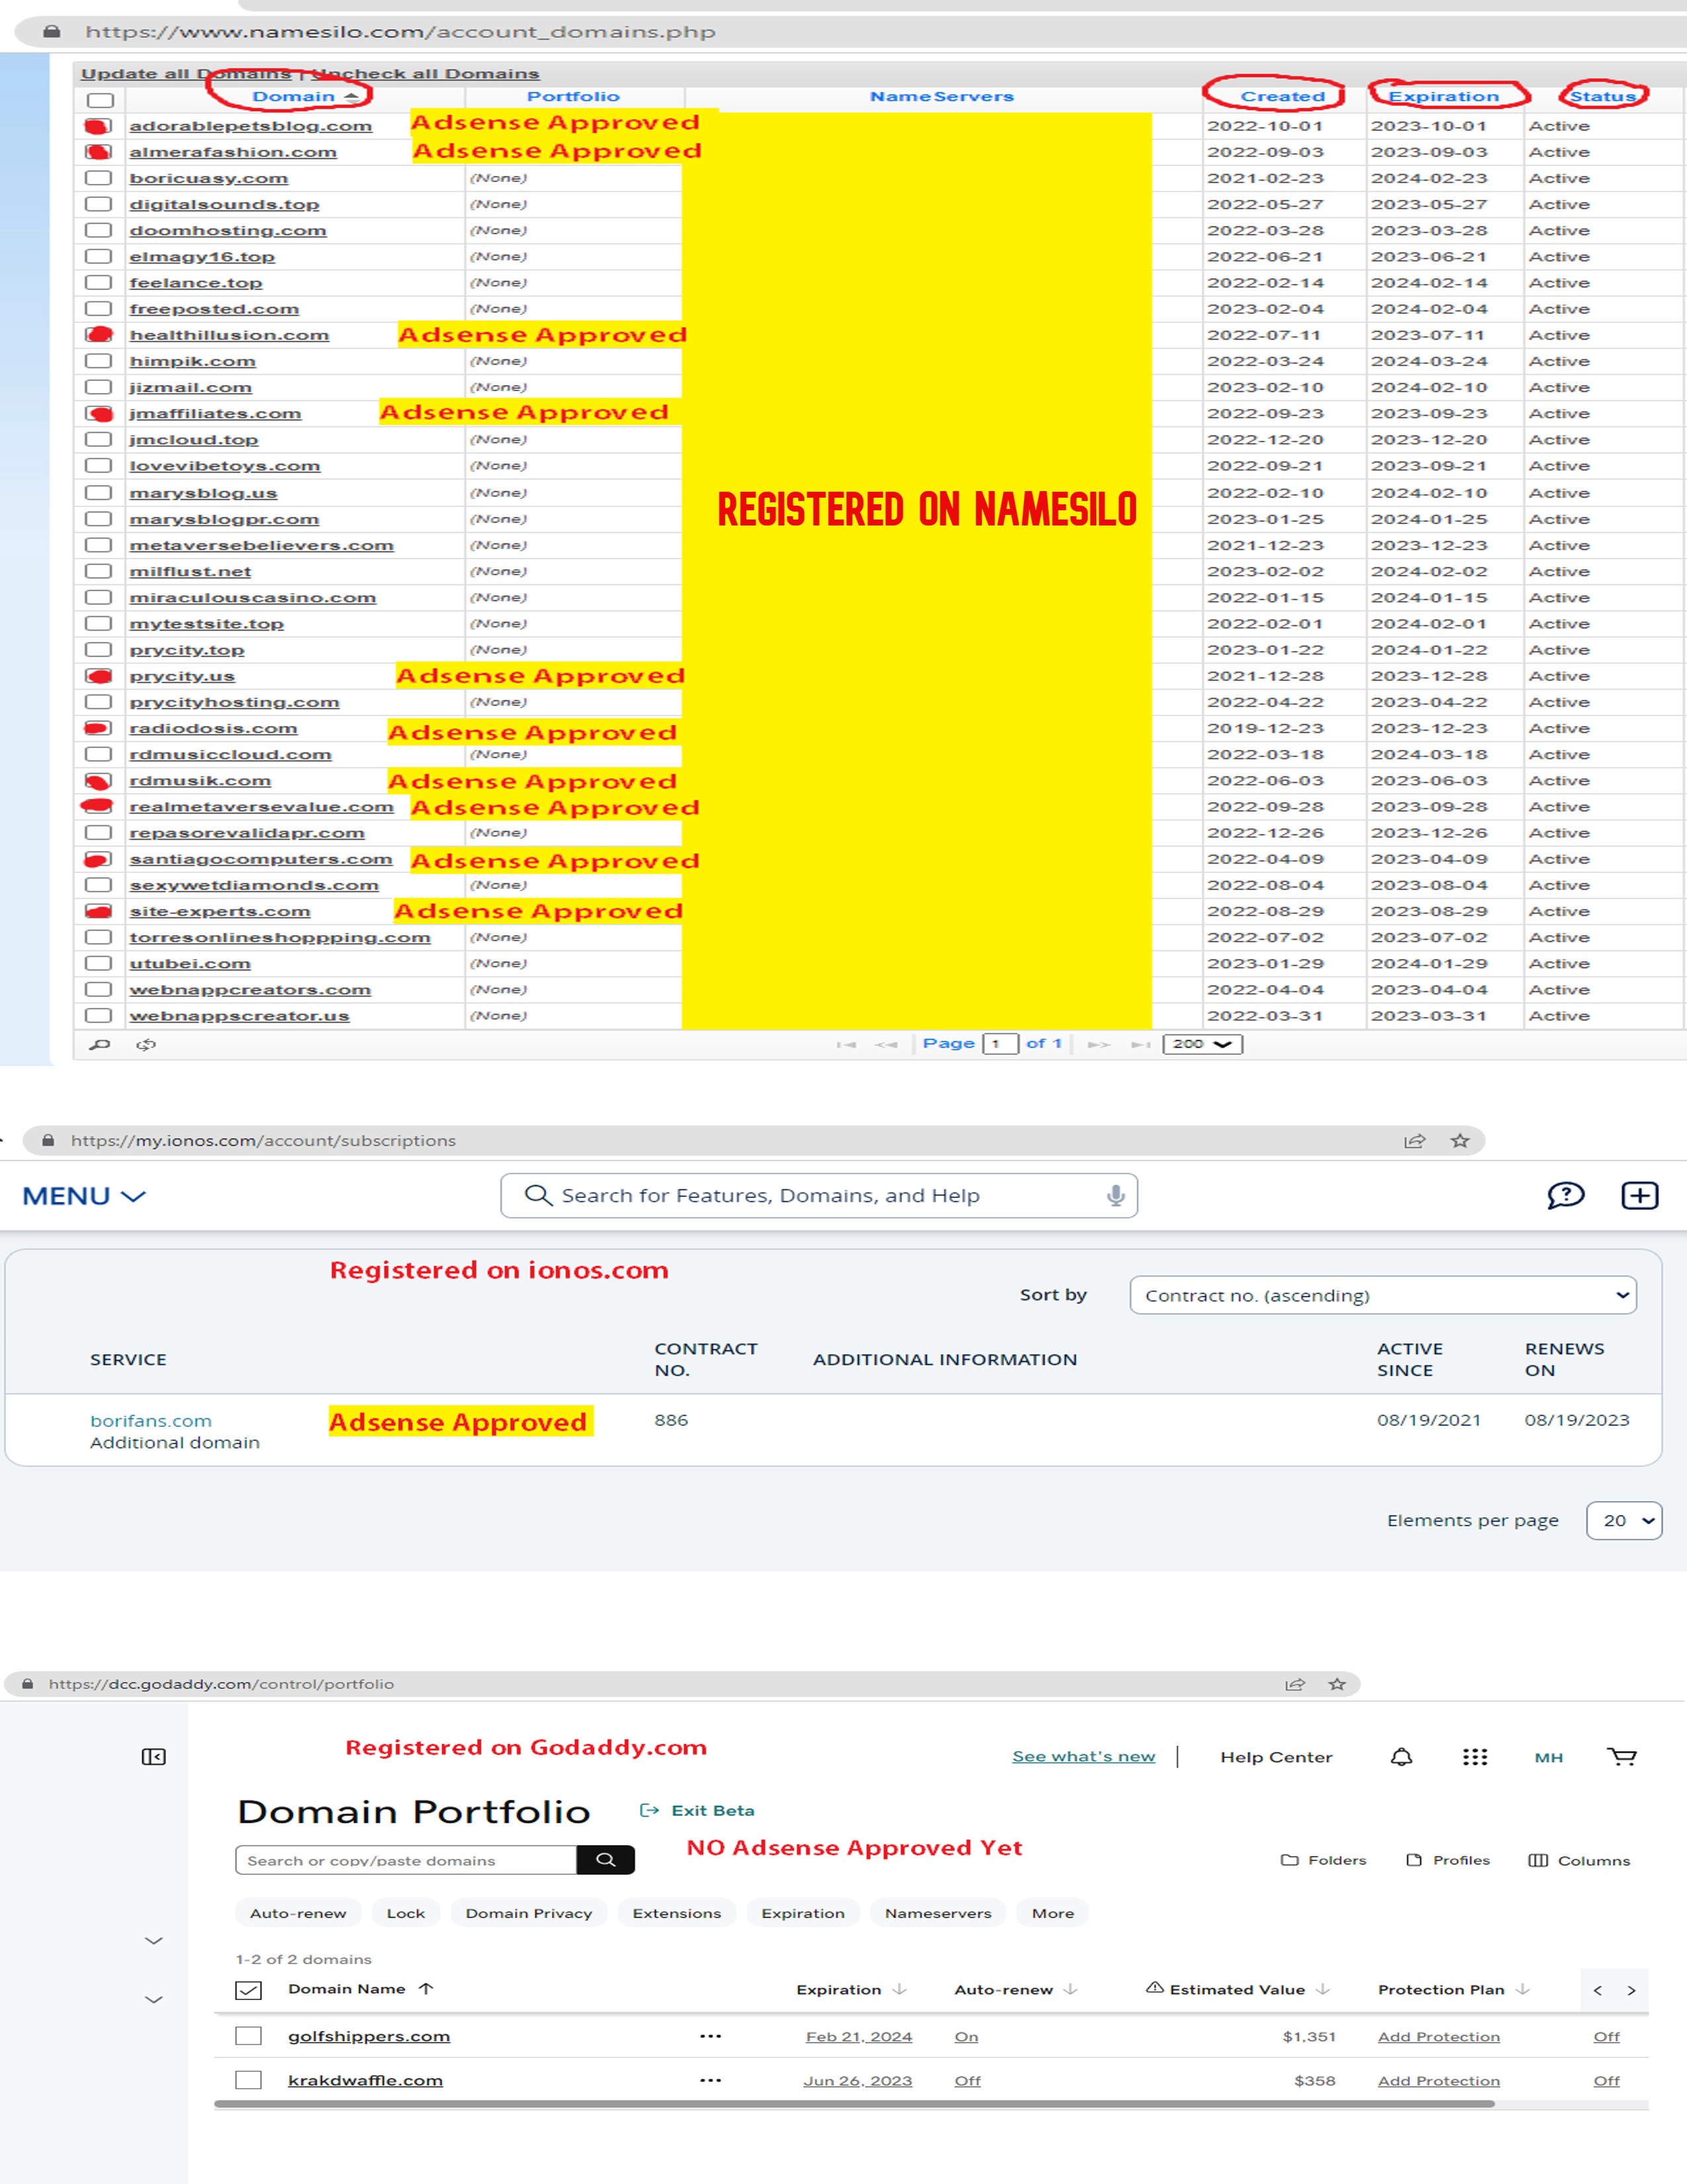Select the himpik.com row checkbox
The height and width of the screenshot is (2184, 1687).
pos(98,361)
